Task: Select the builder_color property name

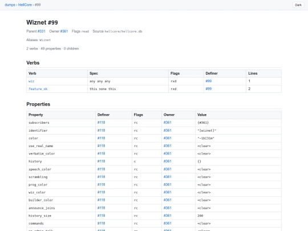Action: click(x=40, y=200)
